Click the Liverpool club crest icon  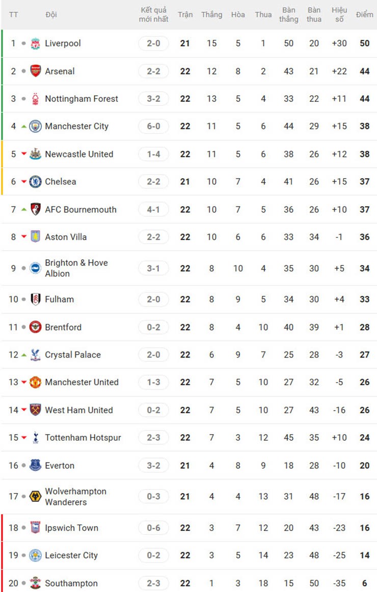[x=35, y=43]
